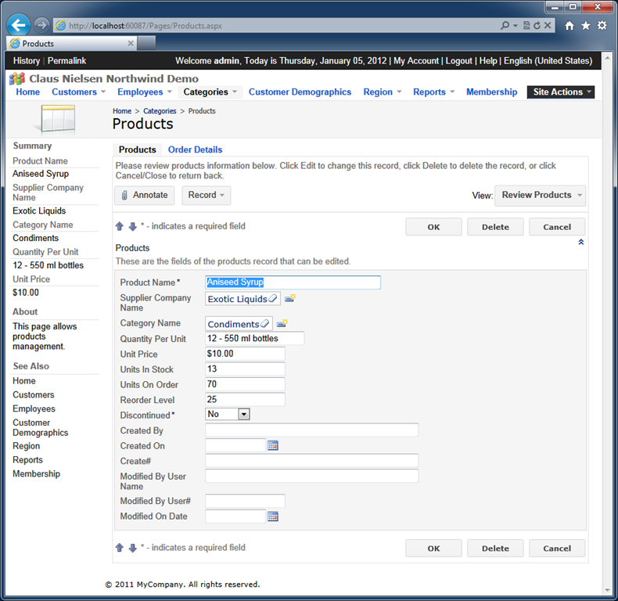Viewport: 618px width, 601px height.
Task: Click the Annotate button
Action: [x=144, y=196]
